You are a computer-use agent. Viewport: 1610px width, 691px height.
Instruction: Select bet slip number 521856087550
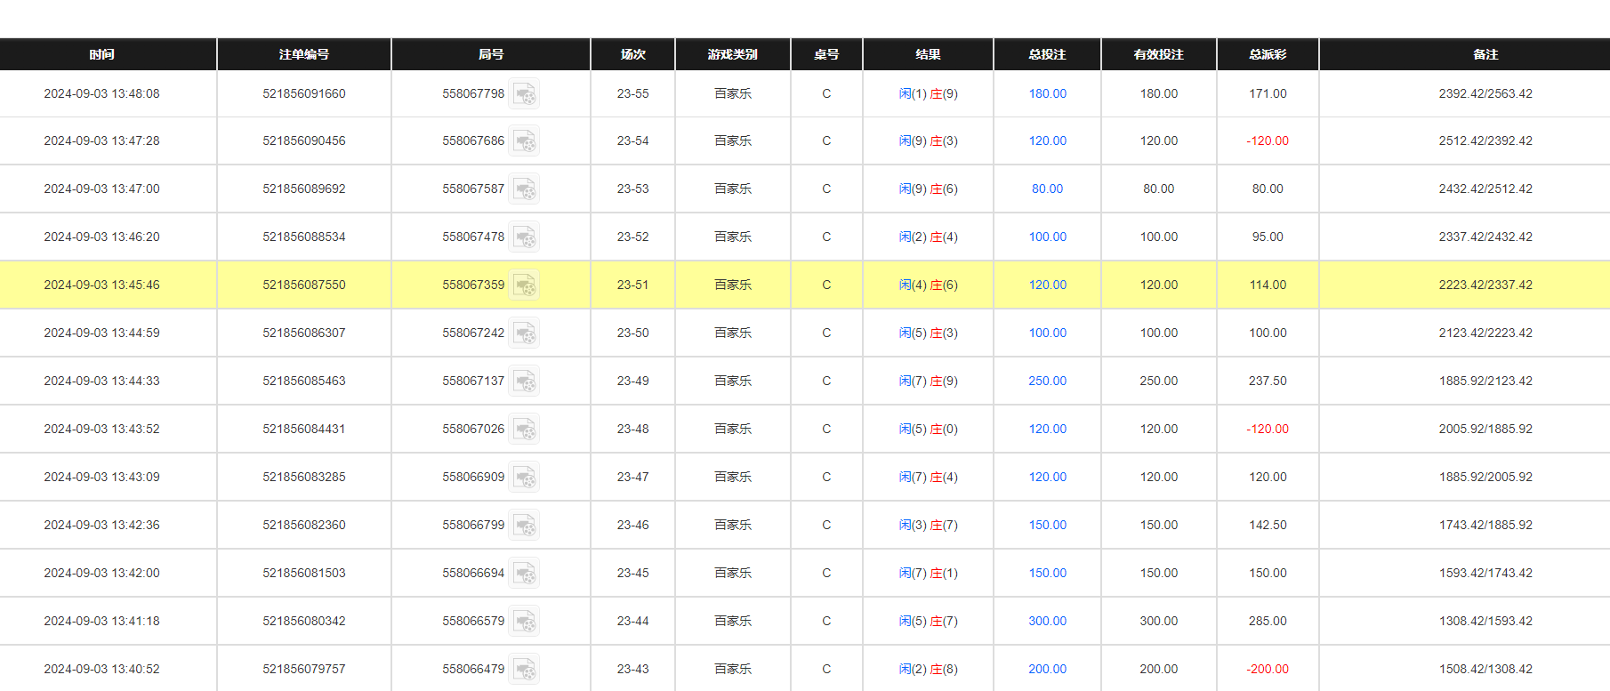pos(303,285)
